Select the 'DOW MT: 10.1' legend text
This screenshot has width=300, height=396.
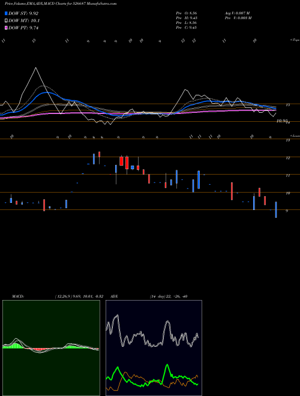(x=24, y=21)
